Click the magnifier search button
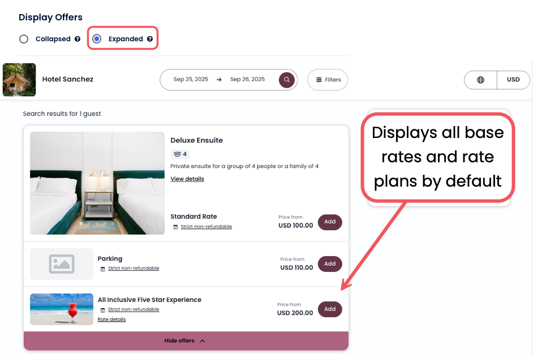Image resolution: width=533 pixels, height=354 pixels. [287, 80]
